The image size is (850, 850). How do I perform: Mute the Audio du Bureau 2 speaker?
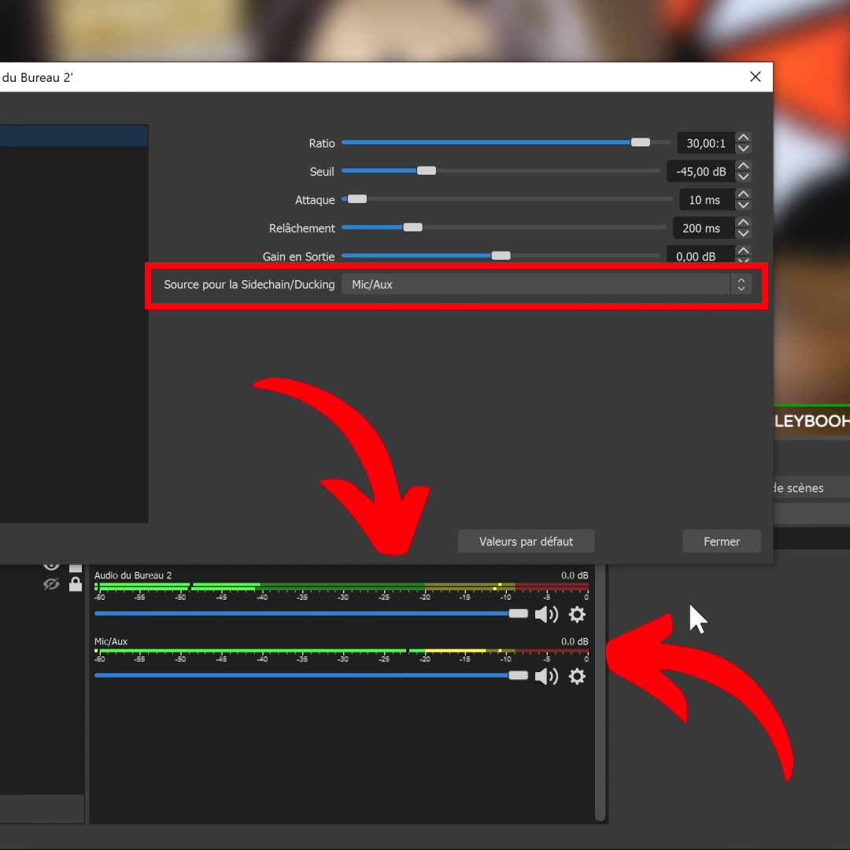coord(546,615)
